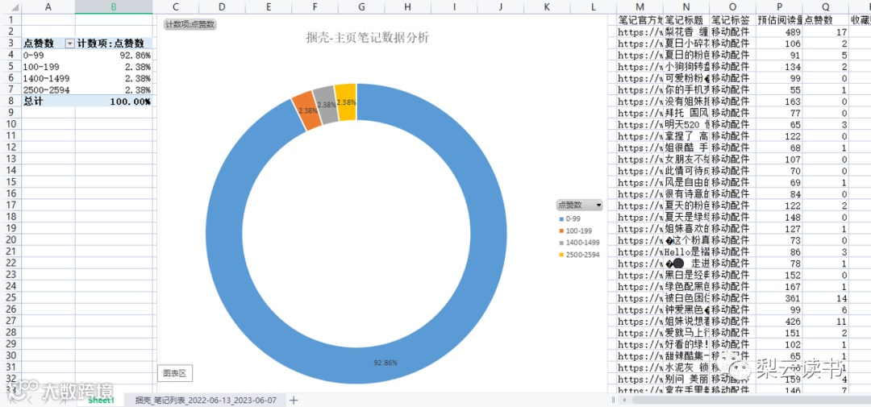Select the gray 1400-1499 donut slice
The image size is (871, 407).
[x=327, y=104]
